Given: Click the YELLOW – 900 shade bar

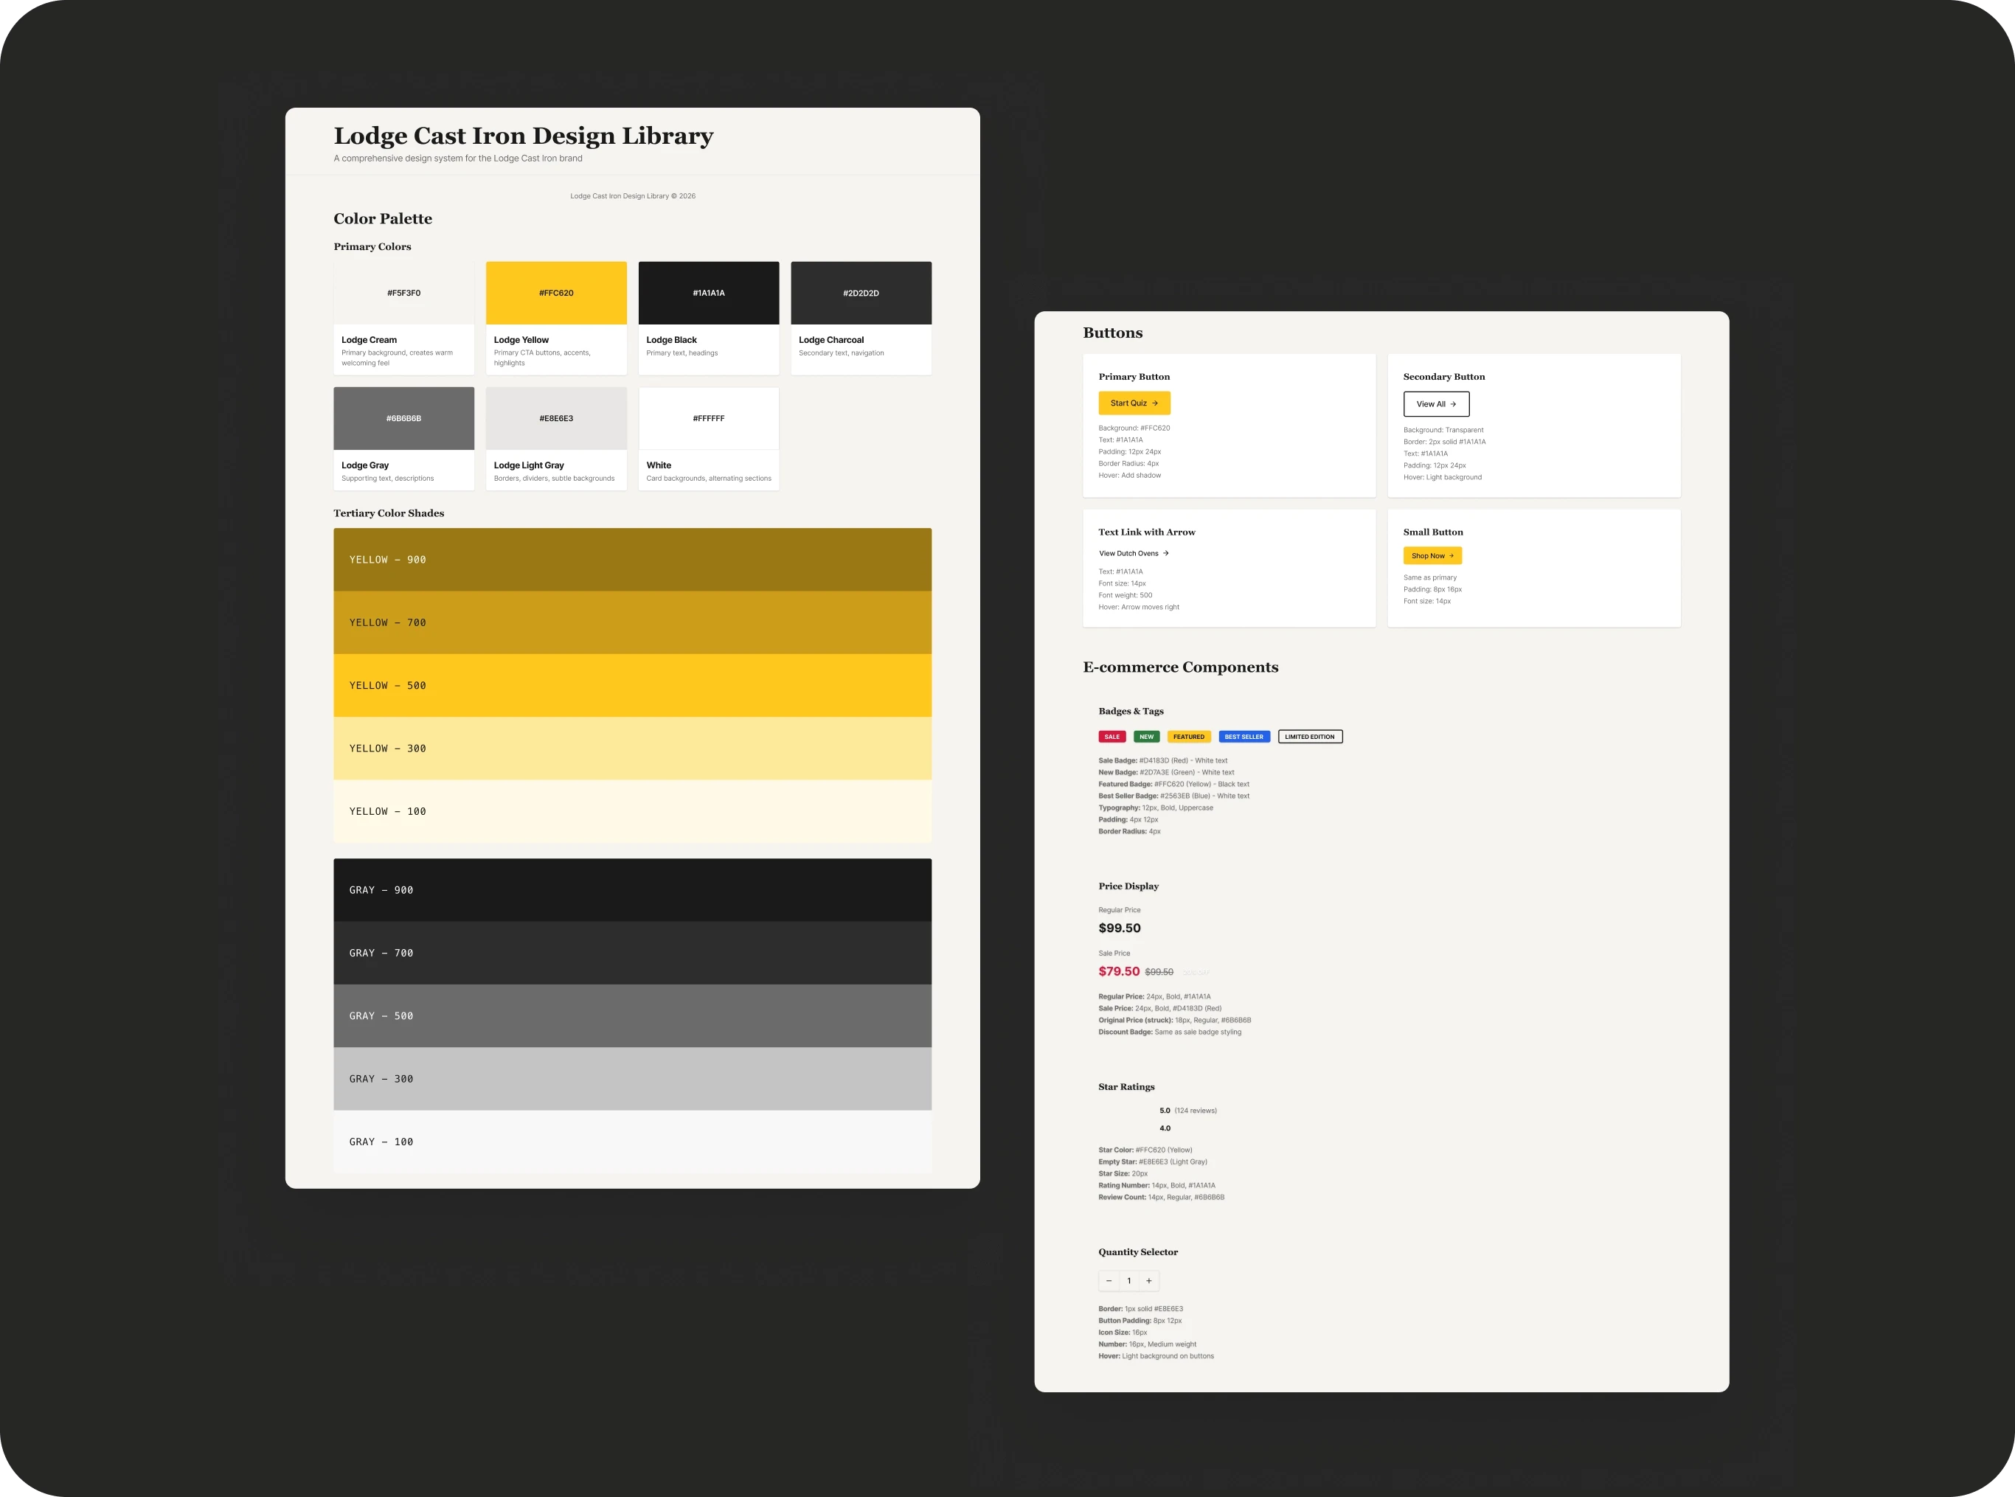Looking at the screenshot, I should [x=632, y=560].
